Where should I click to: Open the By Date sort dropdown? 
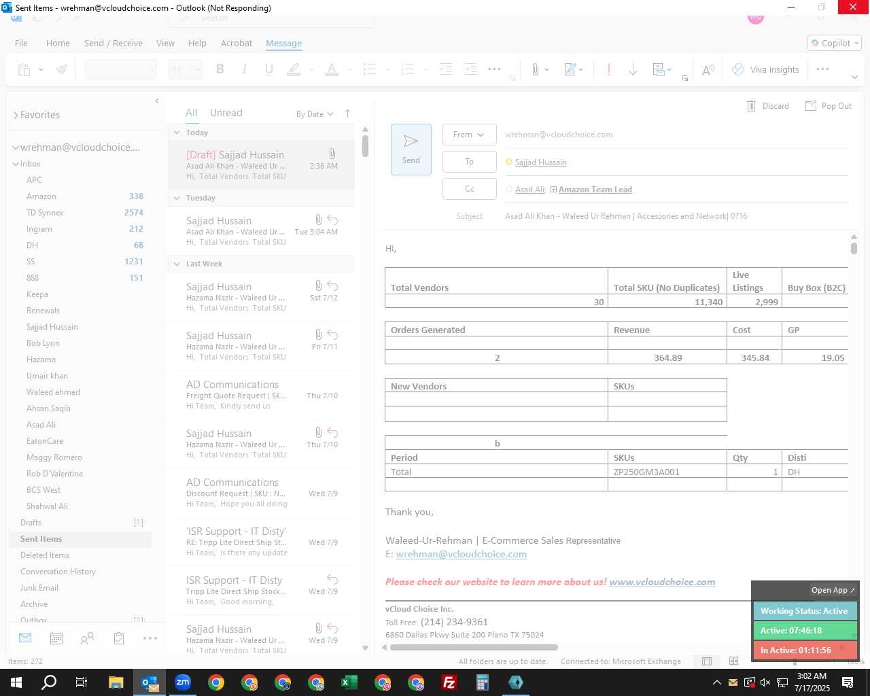coord(314,114)
